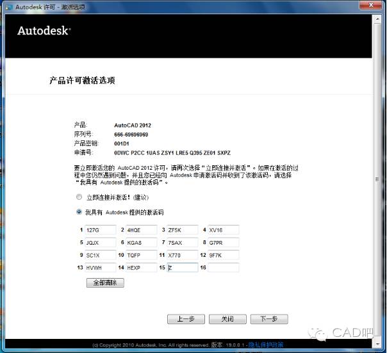This screenshot has height=353, width=387.
Task: Click the scrollbar down arrow
Action: click(377, 343)
